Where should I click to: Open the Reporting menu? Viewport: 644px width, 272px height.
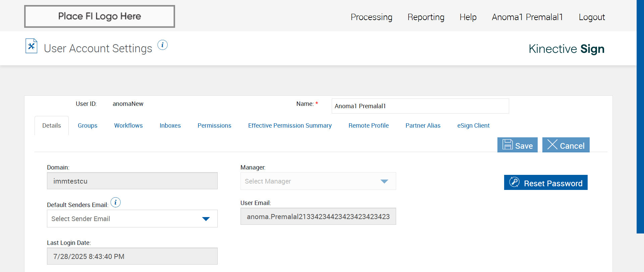pyautogui.click(x=426, y=17)
